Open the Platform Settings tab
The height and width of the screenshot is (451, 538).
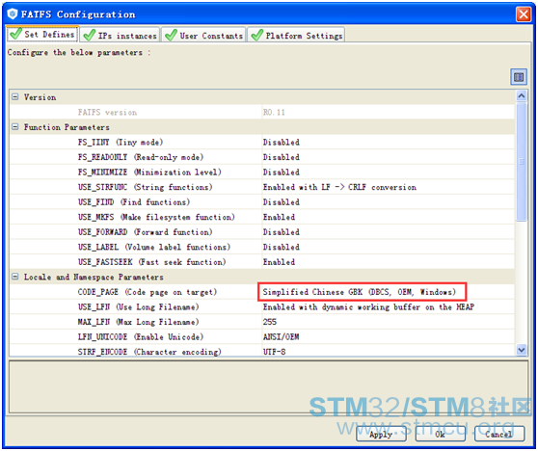tap(296, 36)
